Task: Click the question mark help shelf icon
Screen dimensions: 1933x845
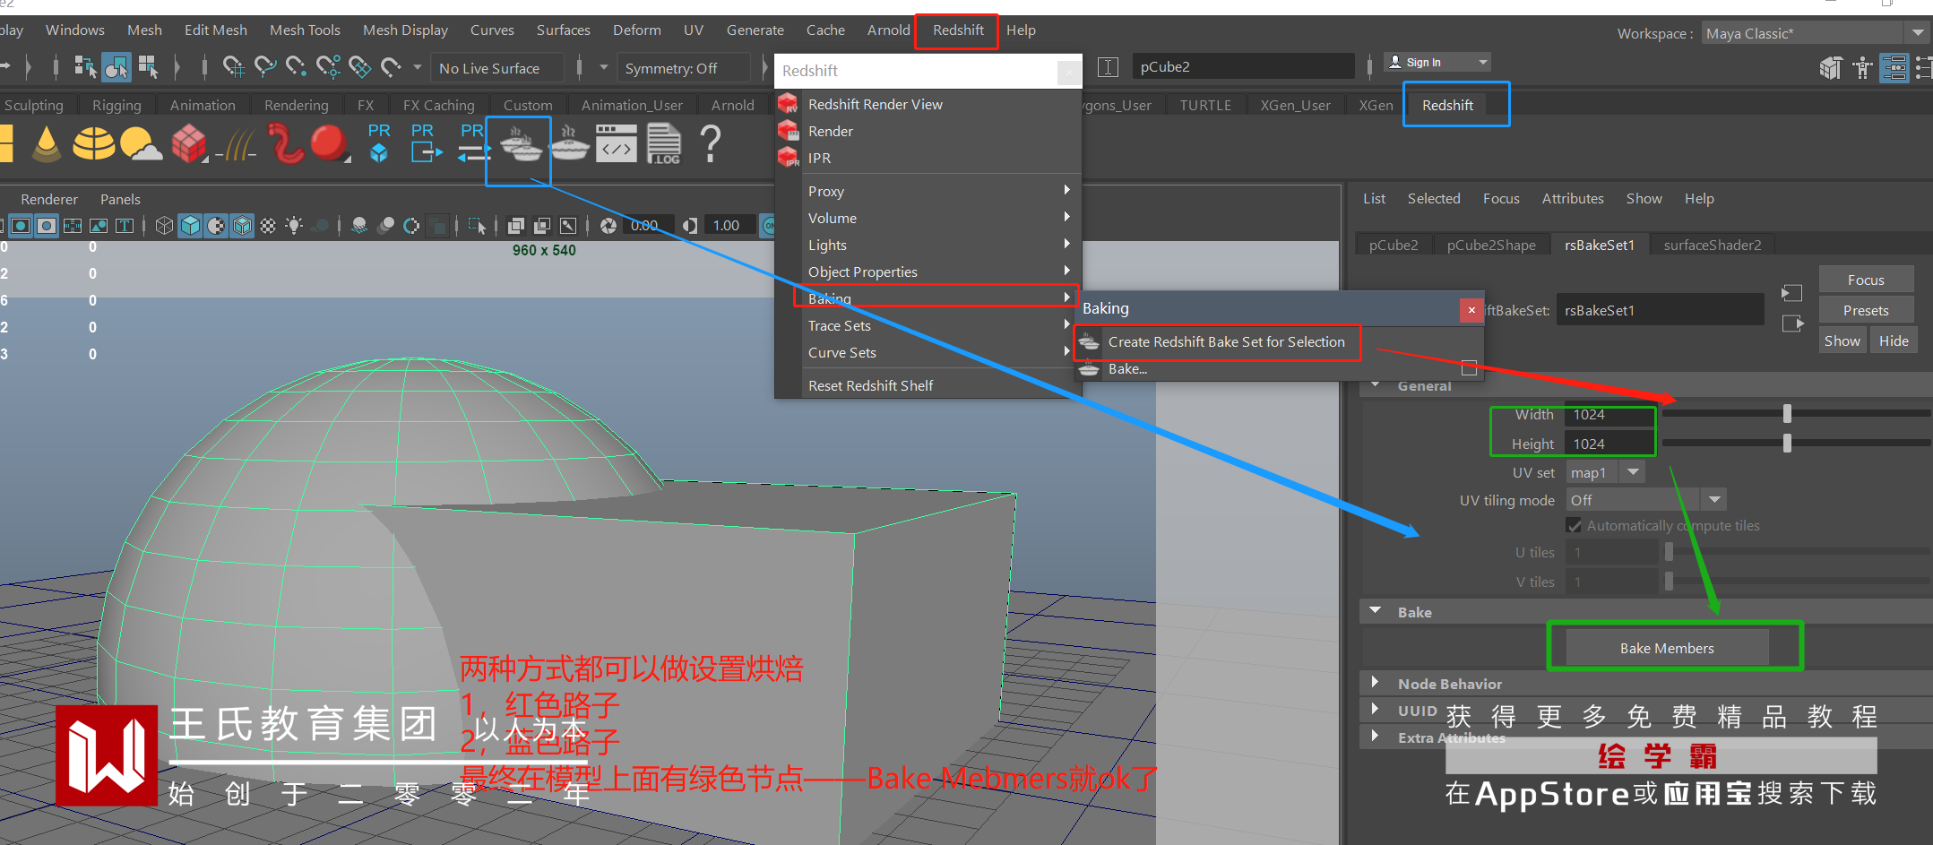Action: click(710, 143)
